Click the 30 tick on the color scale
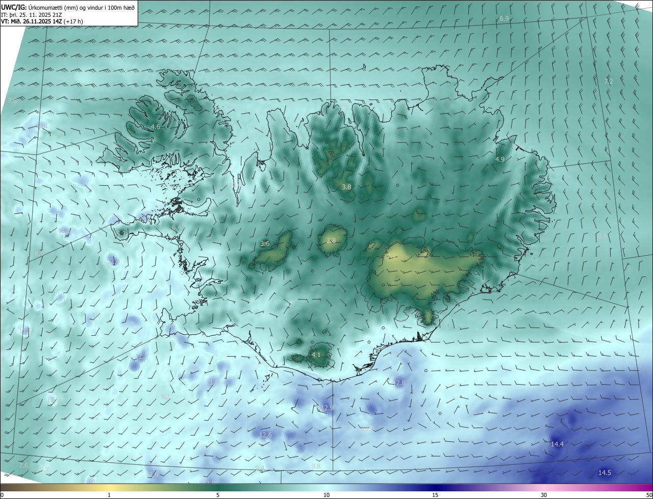Viewport: 653px width, 499px height. 544,495
